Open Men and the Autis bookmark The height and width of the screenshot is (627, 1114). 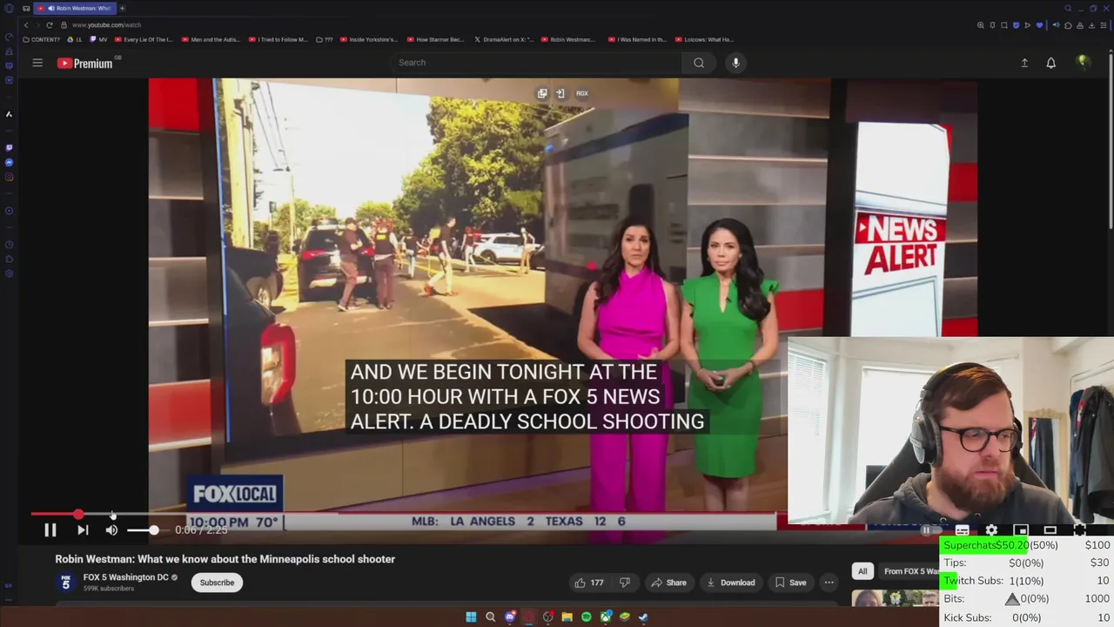click(211, 39)
